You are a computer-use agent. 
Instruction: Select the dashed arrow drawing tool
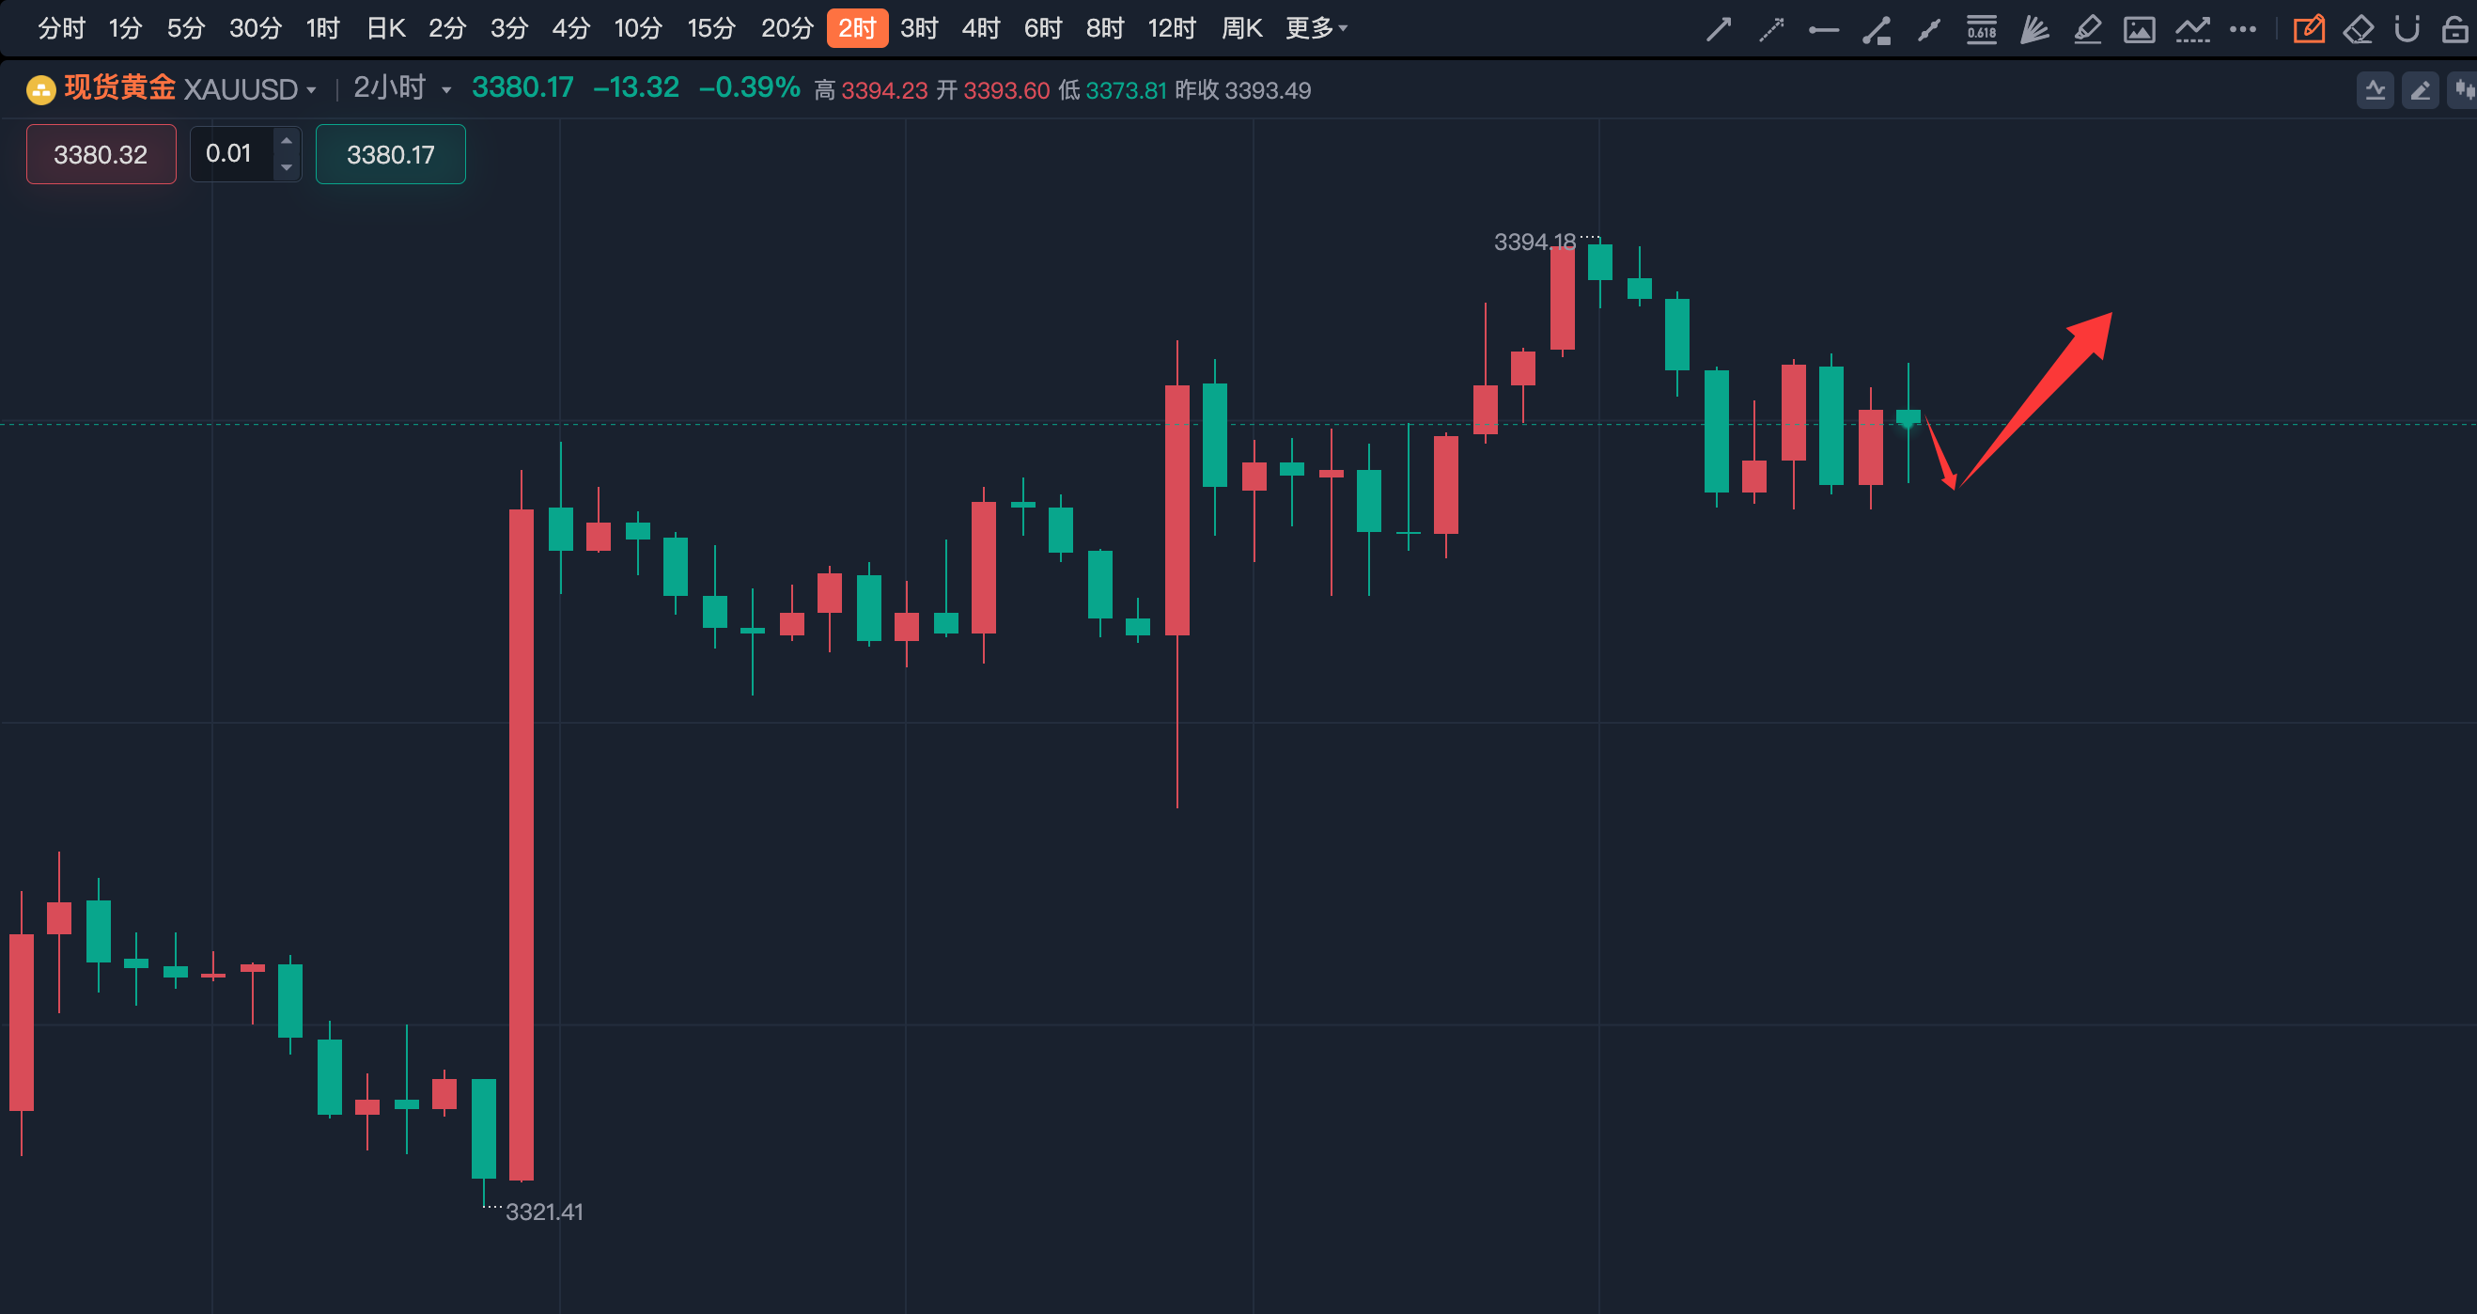click(x=1770, y=30)
